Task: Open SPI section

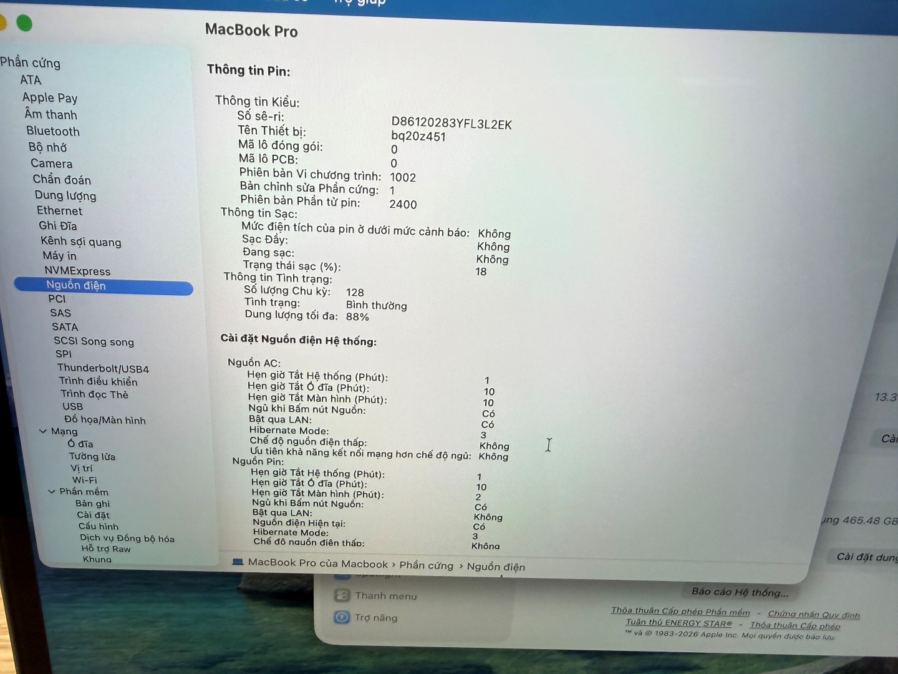Action: tap(64, 354)
